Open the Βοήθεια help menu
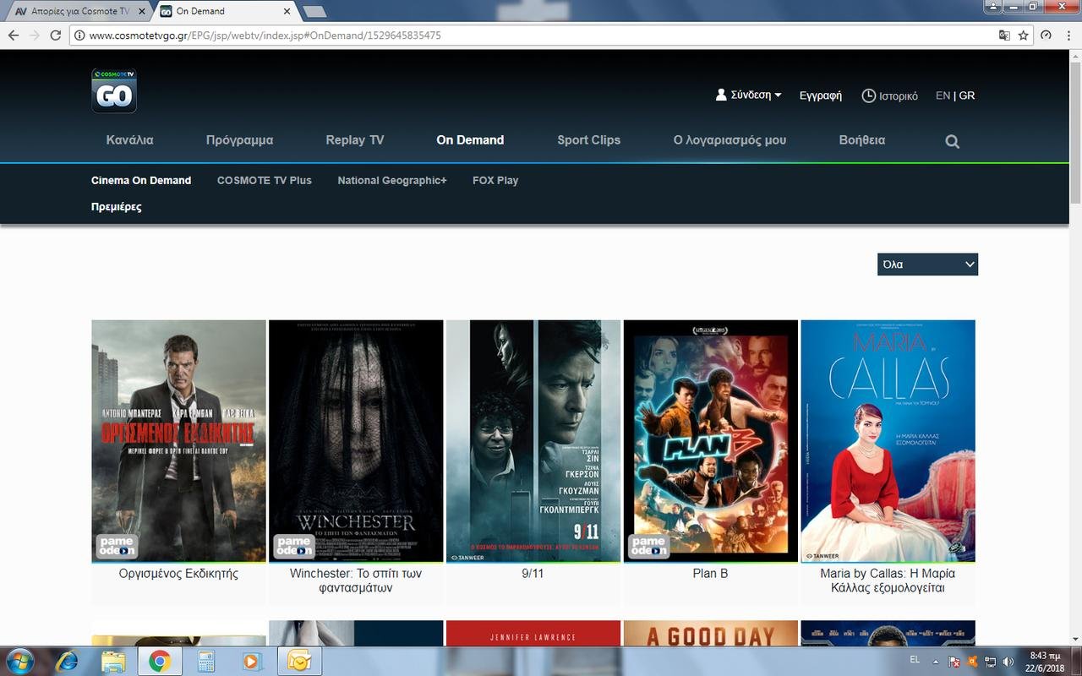Viewport: 1082px width, 676px height. 862,140
